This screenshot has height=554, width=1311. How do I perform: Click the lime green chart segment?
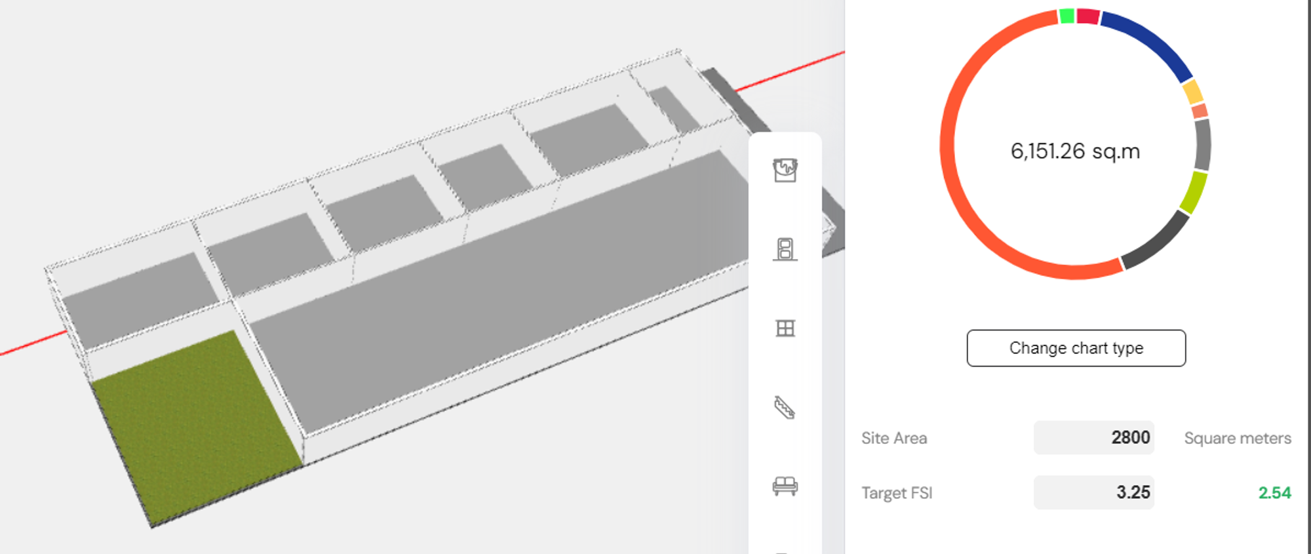(x=1196, y=192)
